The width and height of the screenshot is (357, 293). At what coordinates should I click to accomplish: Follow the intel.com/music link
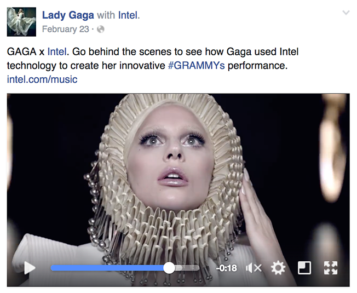(x=42, y=79)
